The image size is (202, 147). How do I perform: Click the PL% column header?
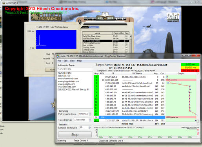(102, 73)
